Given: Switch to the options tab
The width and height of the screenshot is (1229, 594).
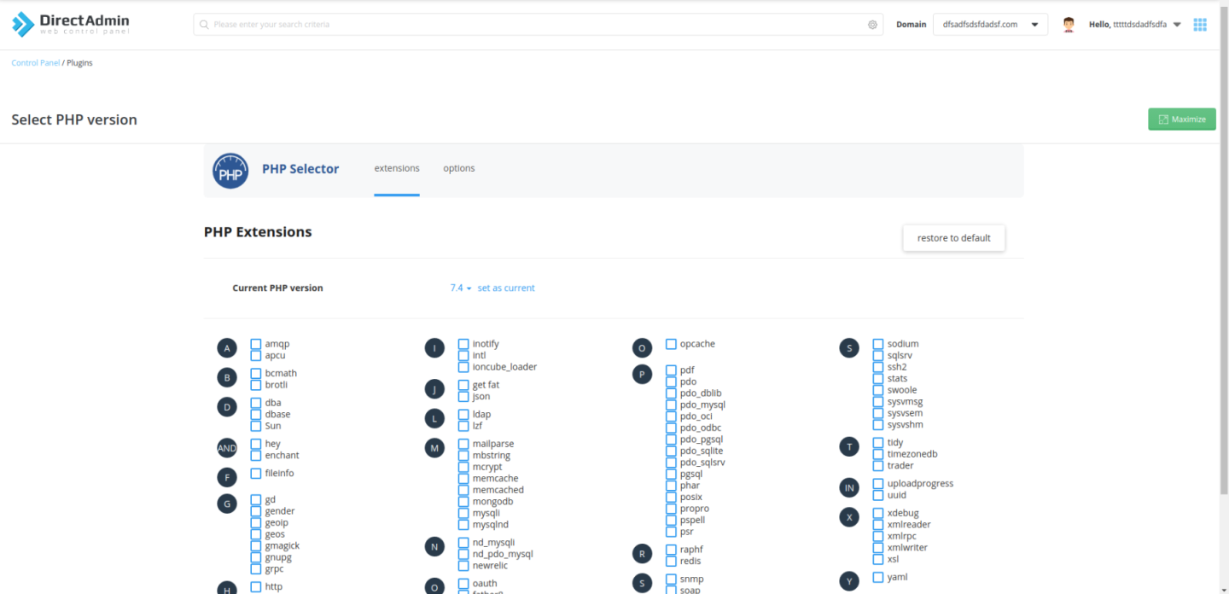Looking at the screenshot, I should tap(458, 168).
